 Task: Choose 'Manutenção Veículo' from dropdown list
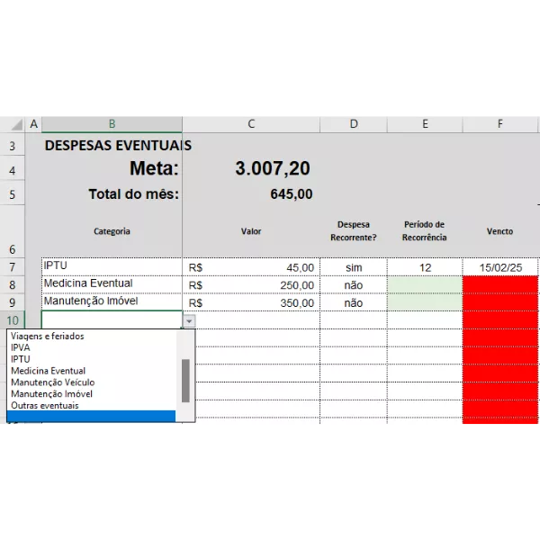[91, 382]
